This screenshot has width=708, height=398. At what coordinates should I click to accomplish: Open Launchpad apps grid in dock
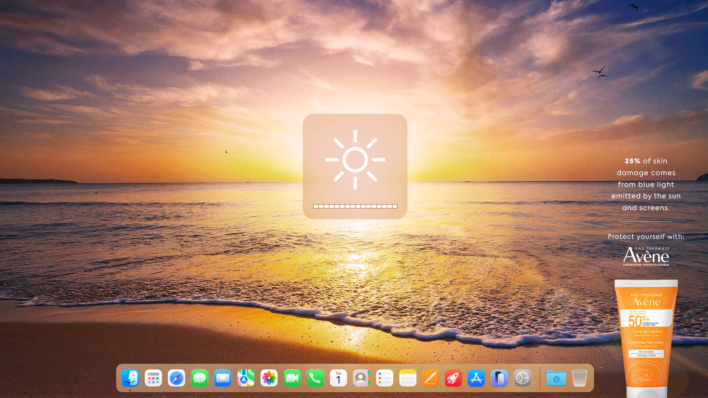point(153,378)
